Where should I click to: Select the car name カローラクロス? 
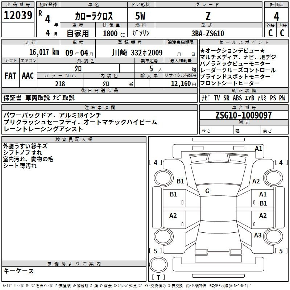94,16
